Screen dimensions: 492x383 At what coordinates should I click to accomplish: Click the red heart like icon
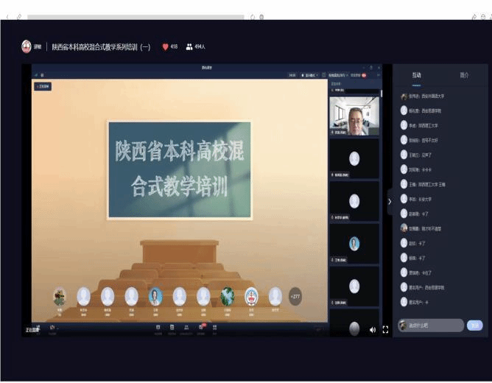tap(166, 46)
